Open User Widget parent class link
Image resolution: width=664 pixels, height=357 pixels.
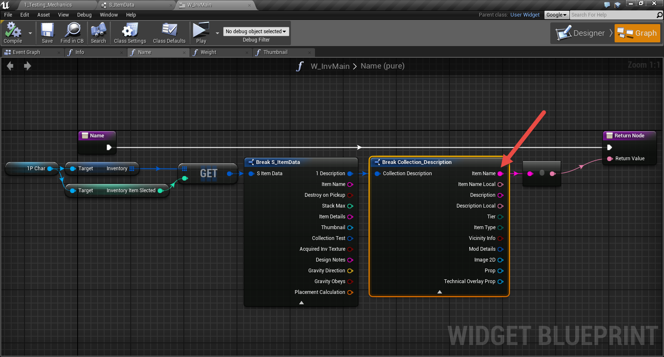(x=525, y=15)
